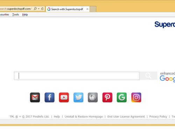Open the Privacy Policy link
This screenshot has height=131, width=175.
[x=158, y=117]
